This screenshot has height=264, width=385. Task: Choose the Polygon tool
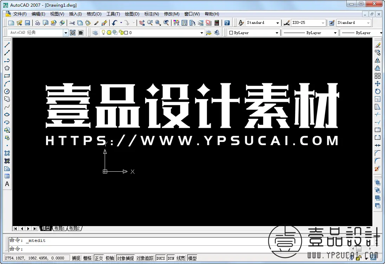tap(7, 68)
